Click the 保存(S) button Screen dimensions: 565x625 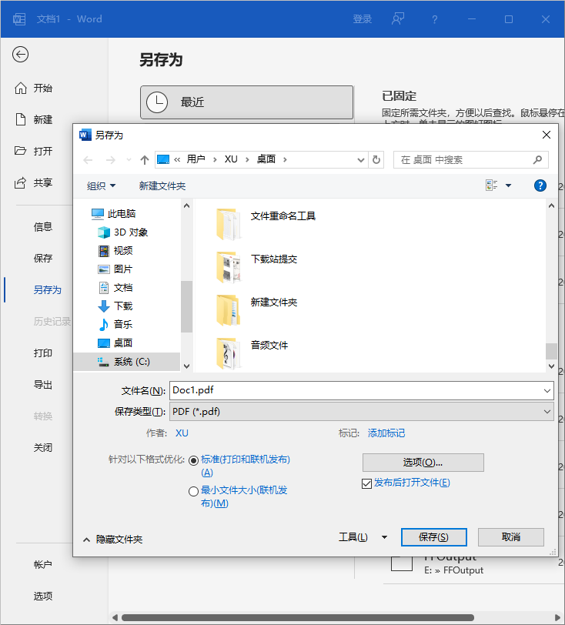coord(434,537)
